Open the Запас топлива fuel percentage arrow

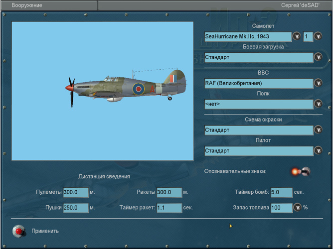(x=297, y=208)
